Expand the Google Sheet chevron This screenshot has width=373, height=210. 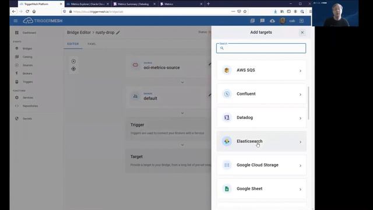(x=300, y=189)
